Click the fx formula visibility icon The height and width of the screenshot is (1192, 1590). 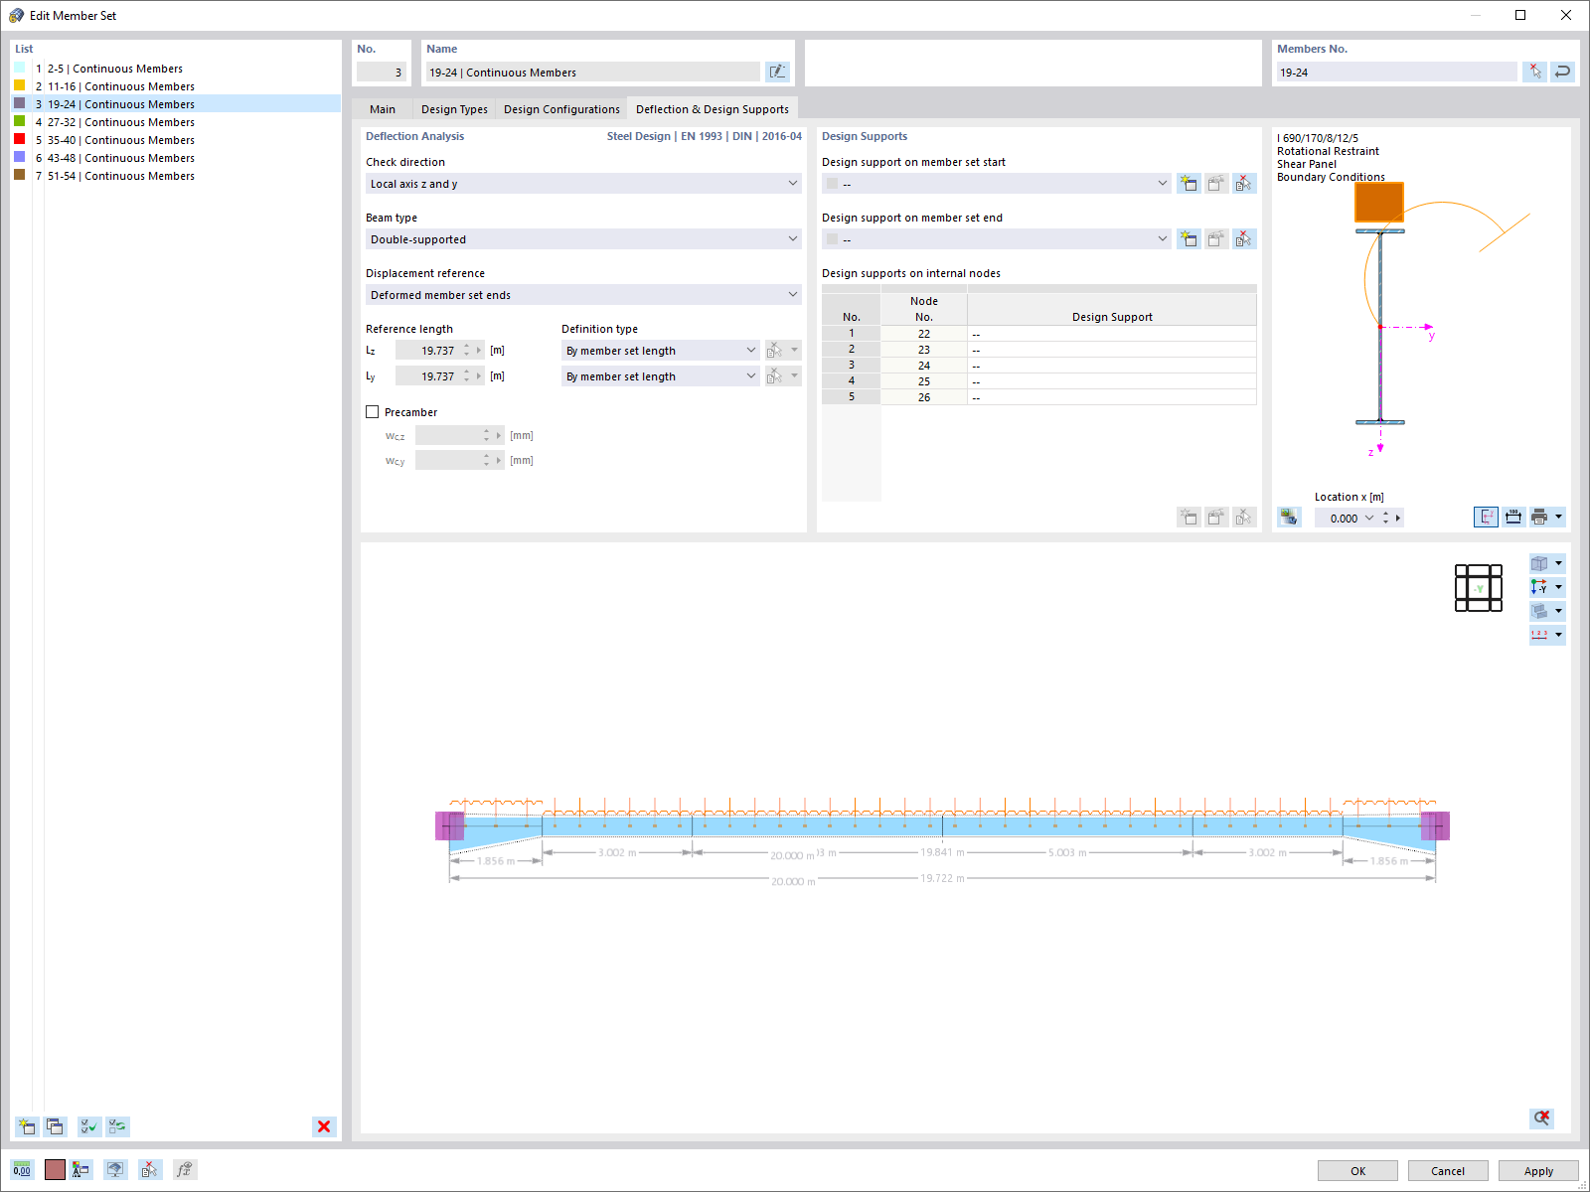(185, 1170)
